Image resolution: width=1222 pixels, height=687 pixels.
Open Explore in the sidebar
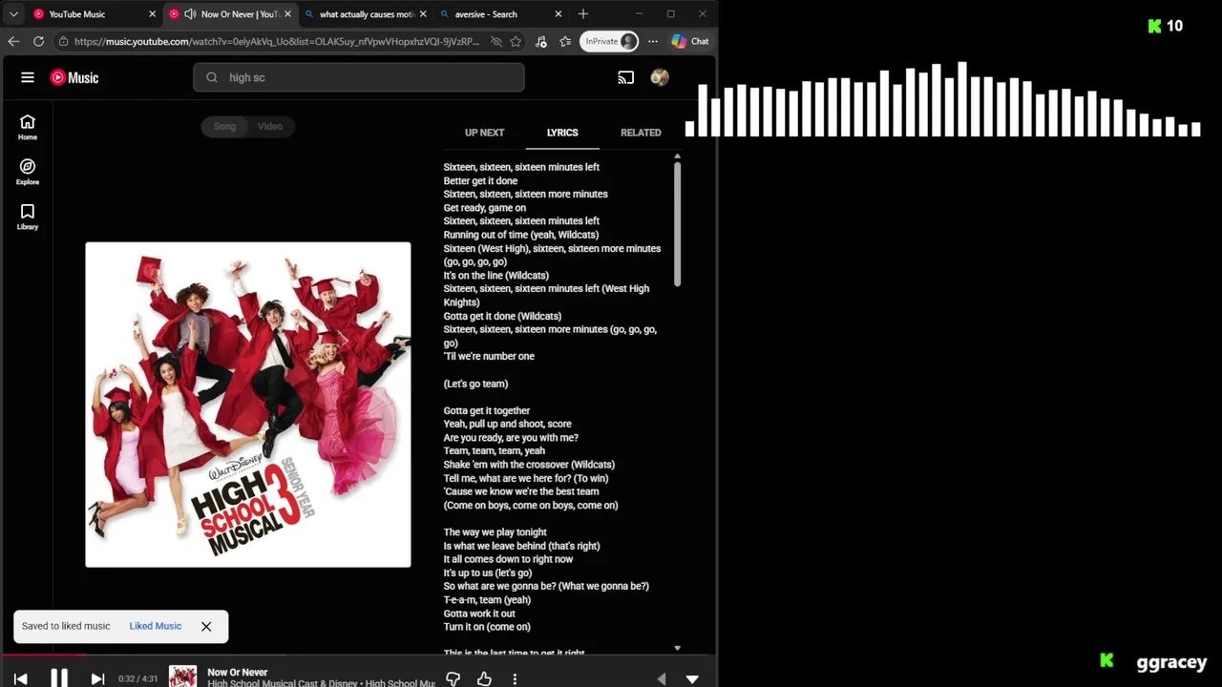tap(28, 172)
